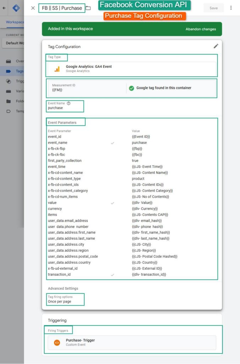
Task: Click the user_data.address.city parameter name
Action: (x=66, y=245)
